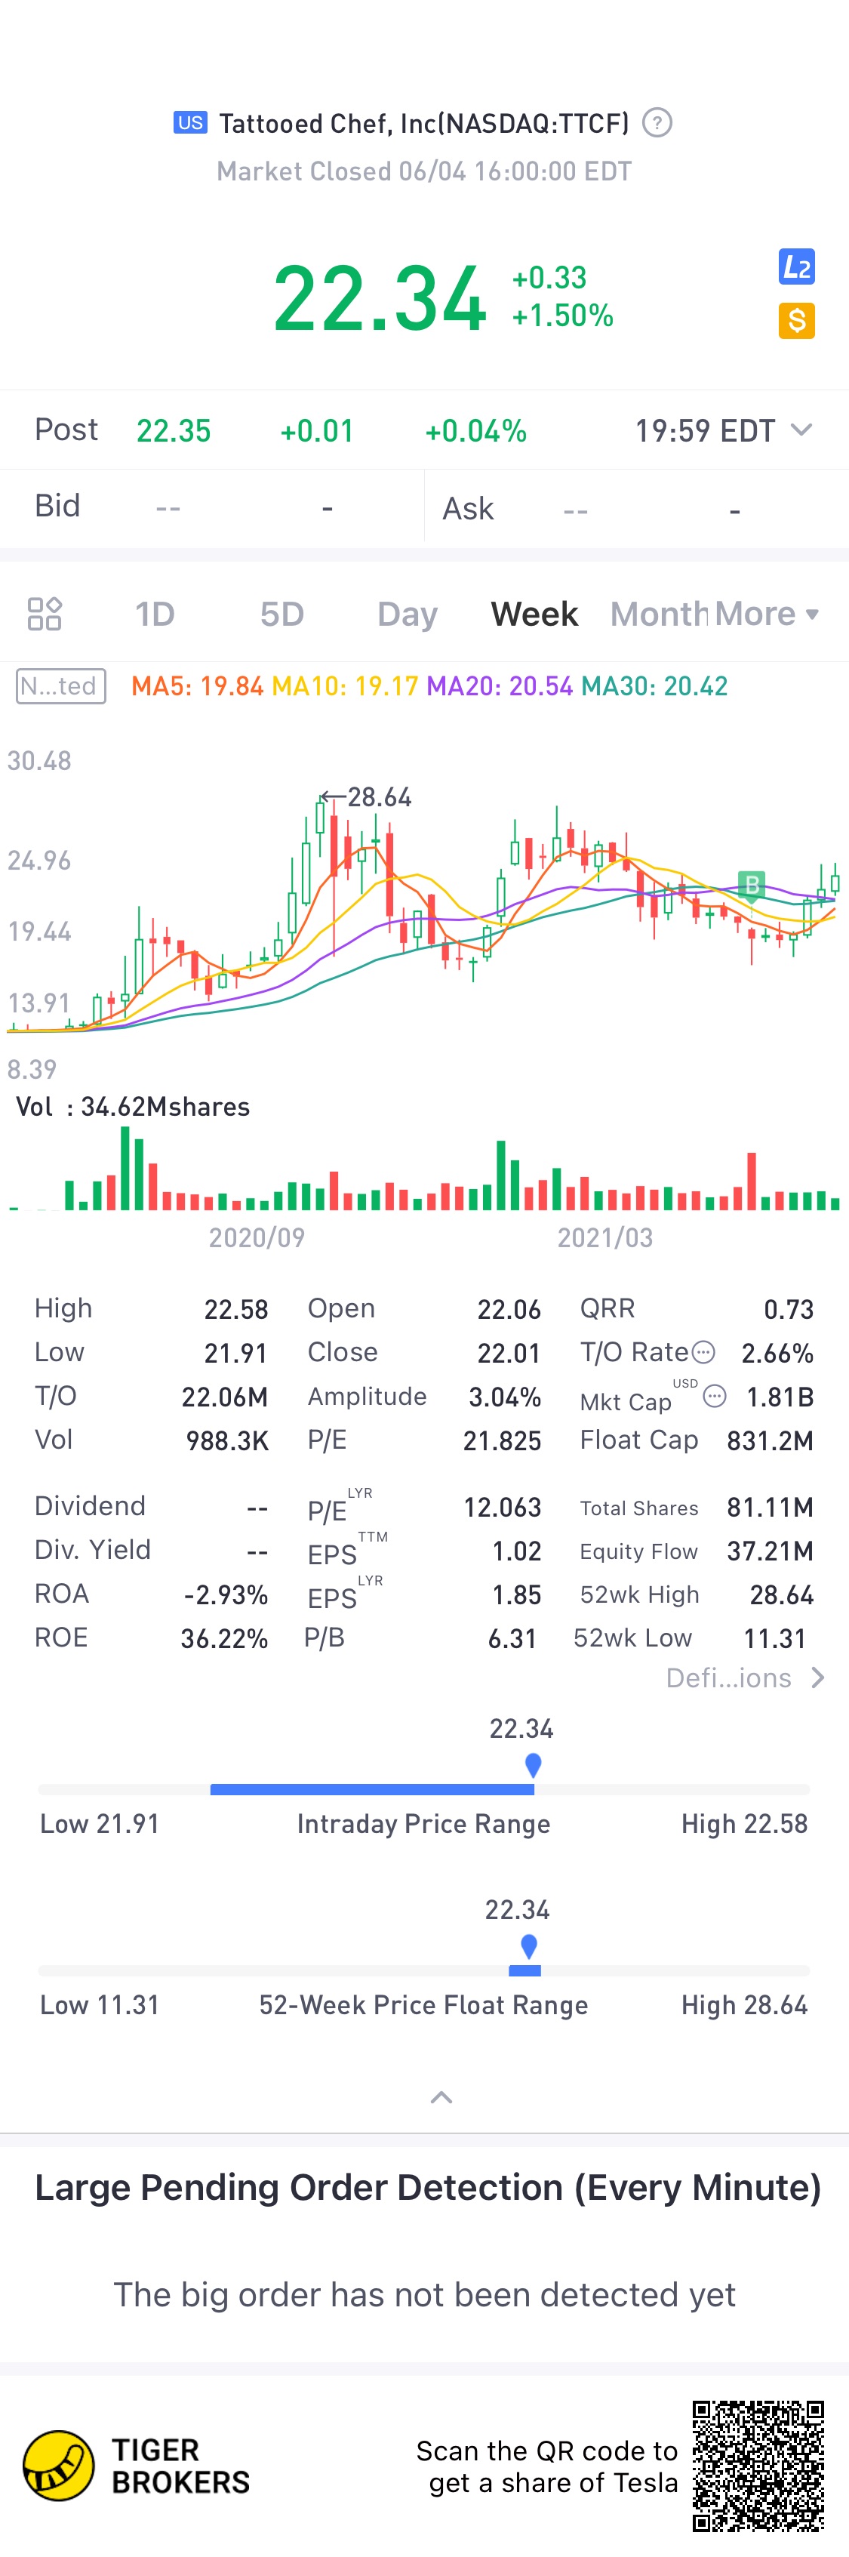The width and height of the screenshot is (849, 2557).
Task: Tap the Total Shares value 81.11M
Action: tap(770, 1507)
